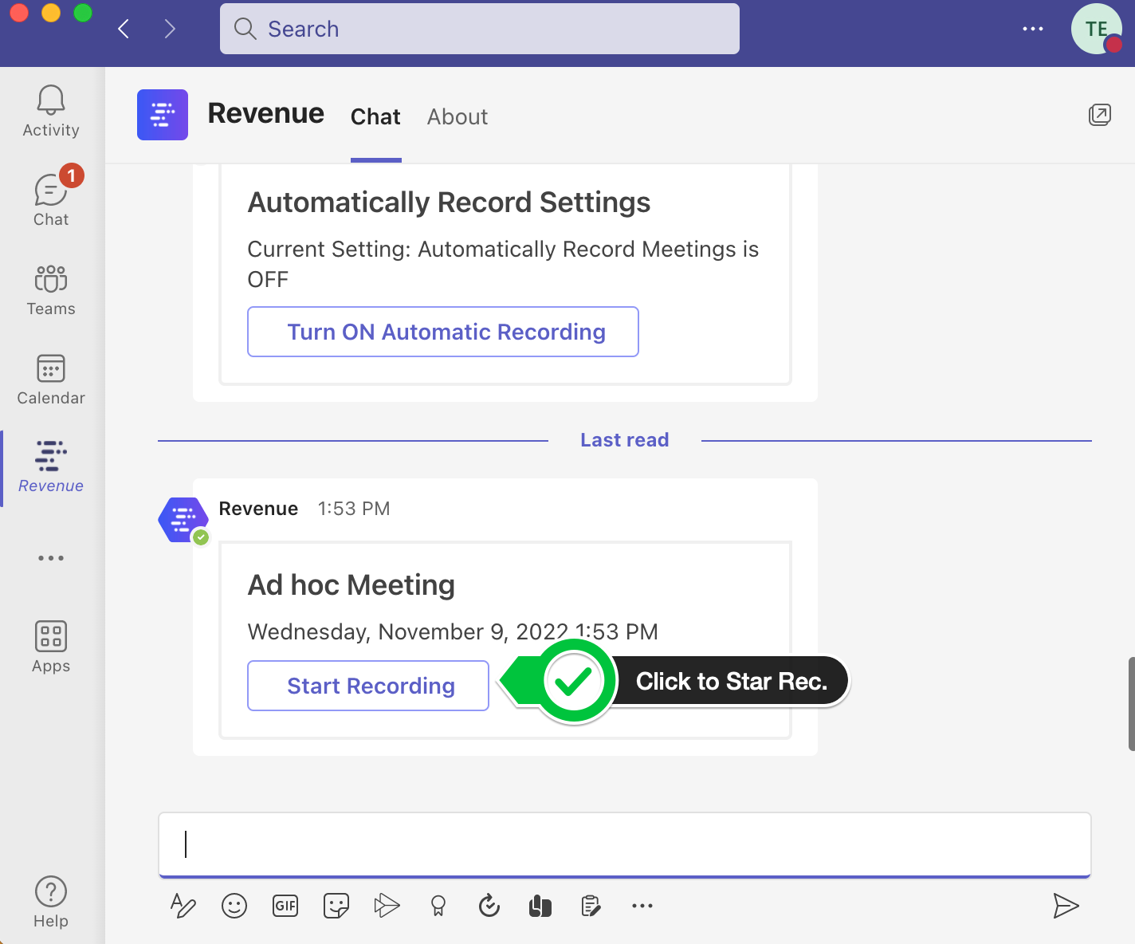
Task: Expand more sidebar apps ellipsis
Action: [x=51, y=558]
